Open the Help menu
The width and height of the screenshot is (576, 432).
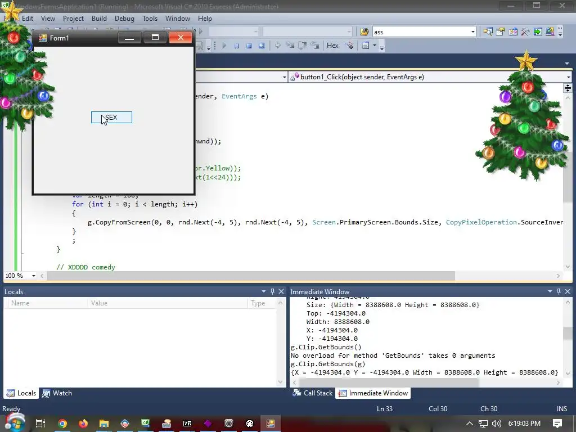coord(205,19)
